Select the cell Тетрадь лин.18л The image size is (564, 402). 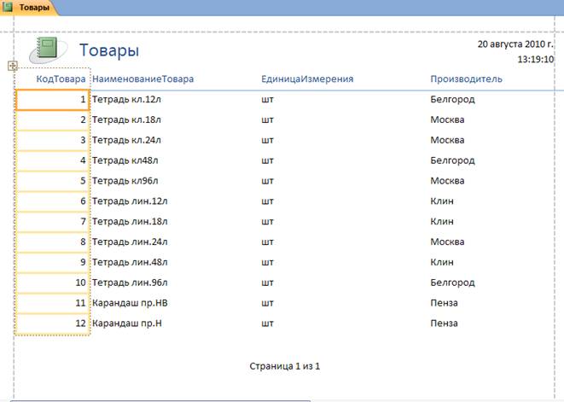[x=130, y=221]
